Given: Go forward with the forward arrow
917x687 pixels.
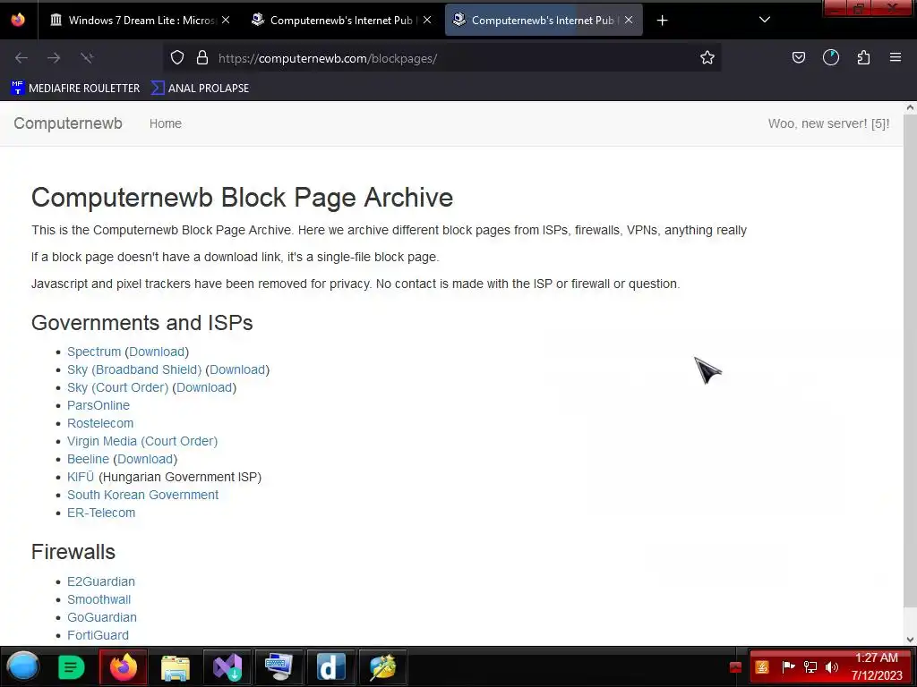Looking at the screenshot, I should (54, 58).
